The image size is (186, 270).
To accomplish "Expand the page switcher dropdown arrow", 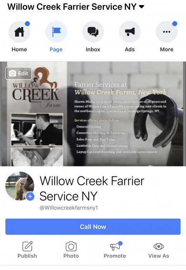I will [141, 7].
